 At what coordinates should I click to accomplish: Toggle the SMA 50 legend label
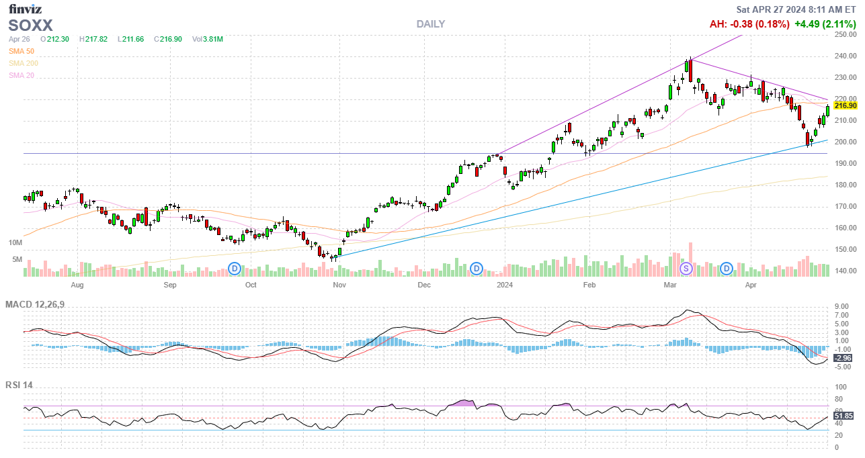coord(22,51)
